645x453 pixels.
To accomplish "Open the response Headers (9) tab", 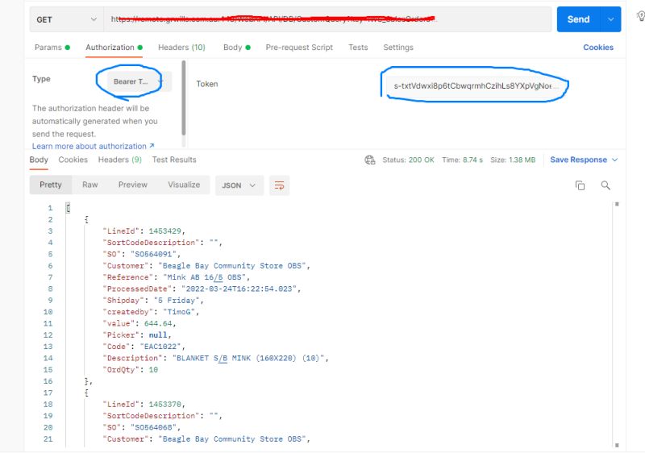I will pyautogui.click(x=119, y=160).
